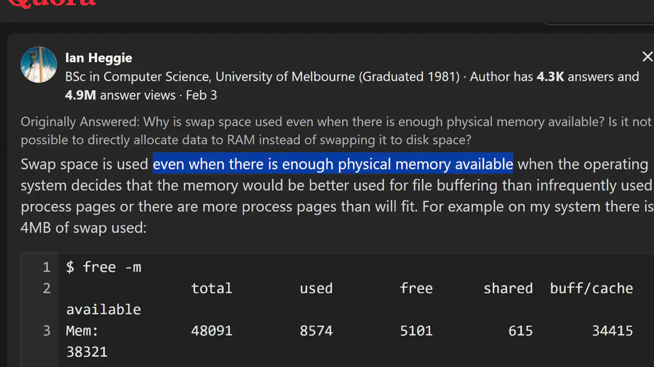
Task: Open the Ian Heggie author name link
Action: [99, 58]
